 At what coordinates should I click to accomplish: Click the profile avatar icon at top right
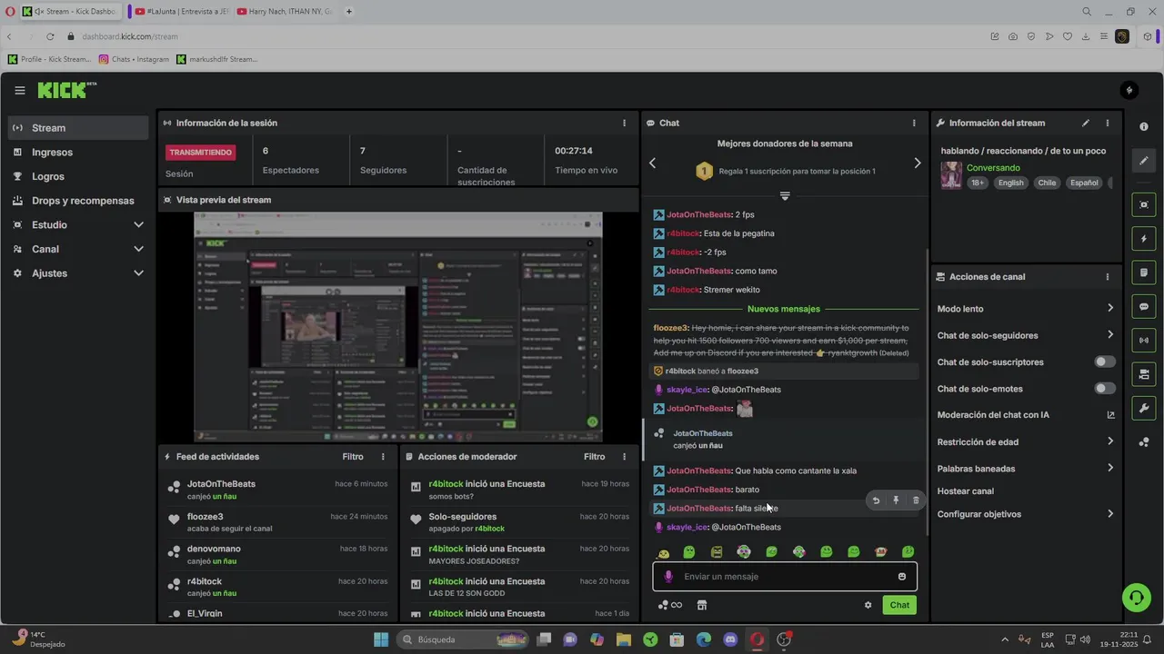[x=1129, y=90]
